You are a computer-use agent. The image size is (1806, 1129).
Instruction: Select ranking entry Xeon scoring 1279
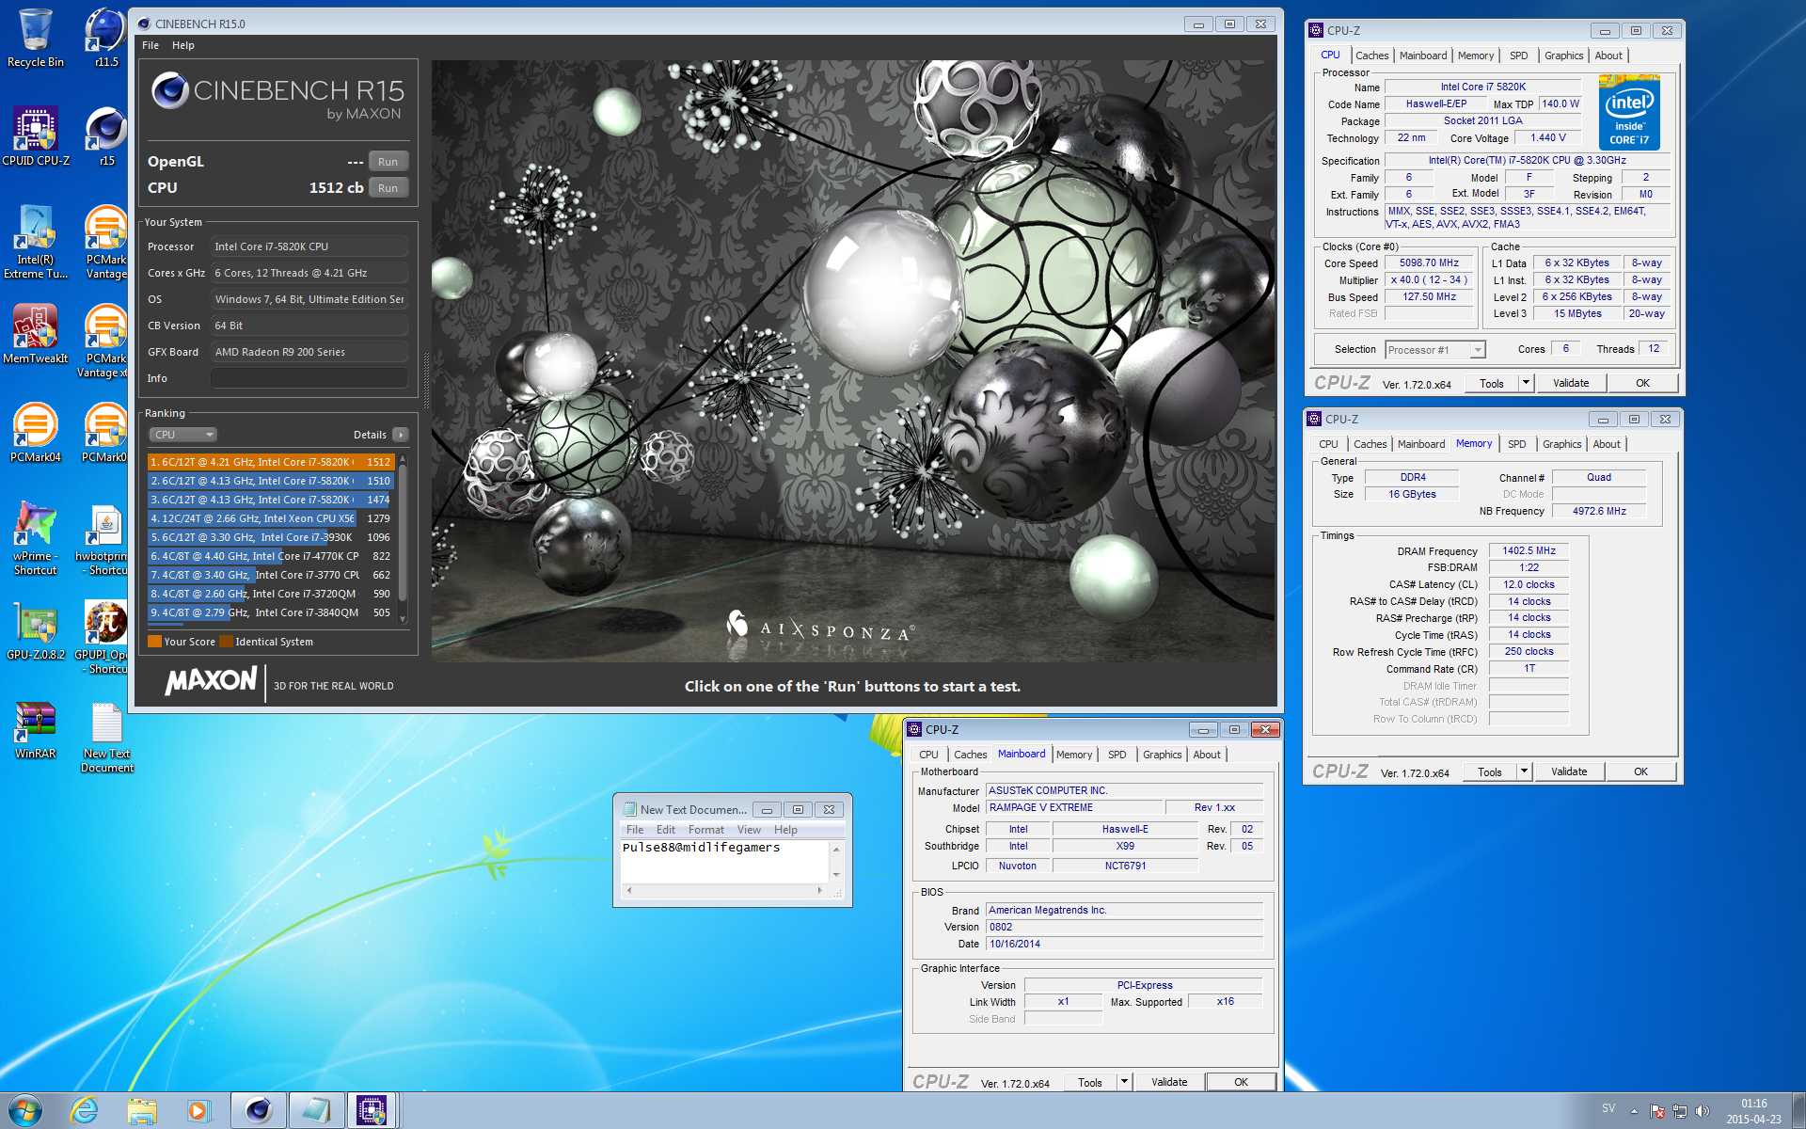[x=271, y=518]
